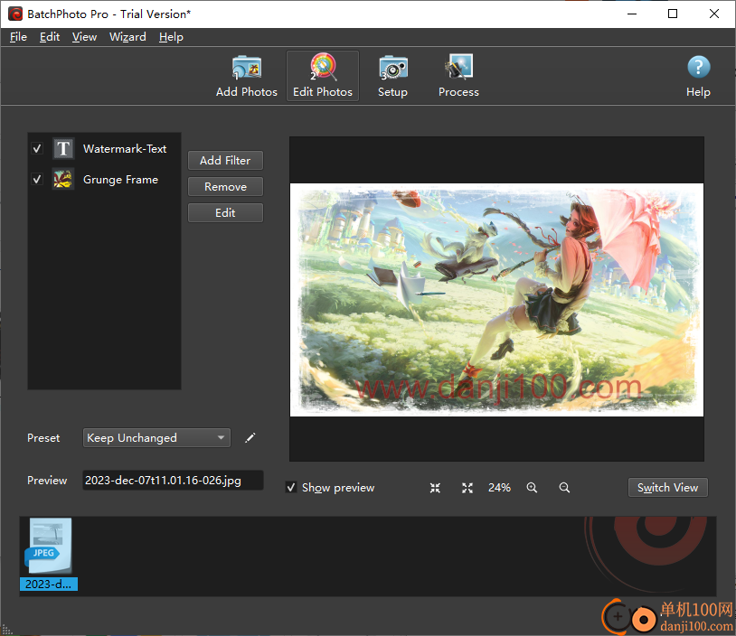736x636 pixels.
Task: Click the Preview filename field
Action: pos(173,481)
